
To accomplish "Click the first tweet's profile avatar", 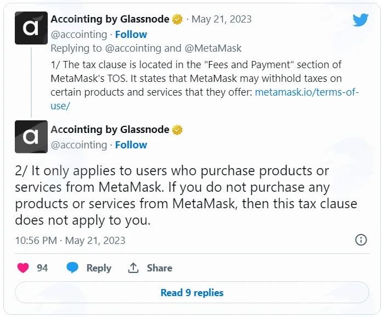I will pos(31,28).
